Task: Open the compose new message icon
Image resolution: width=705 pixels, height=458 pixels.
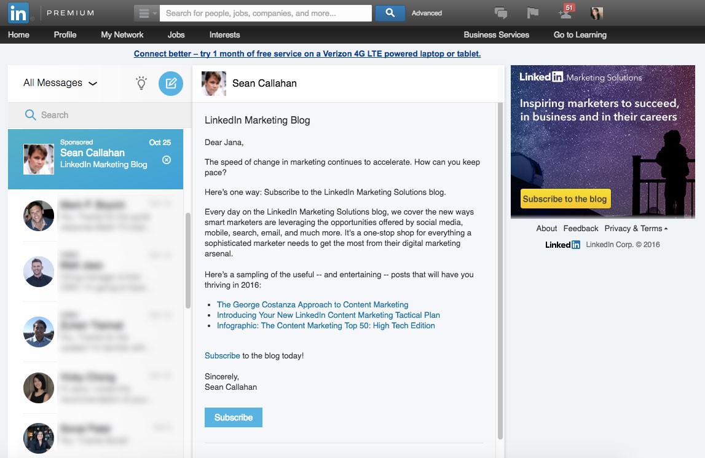Action: 171,84
